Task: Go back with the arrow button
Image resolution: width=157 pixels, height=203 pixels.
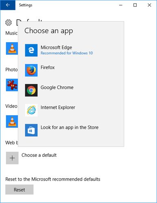Action: pyautogui.click(x=8, y=5)
